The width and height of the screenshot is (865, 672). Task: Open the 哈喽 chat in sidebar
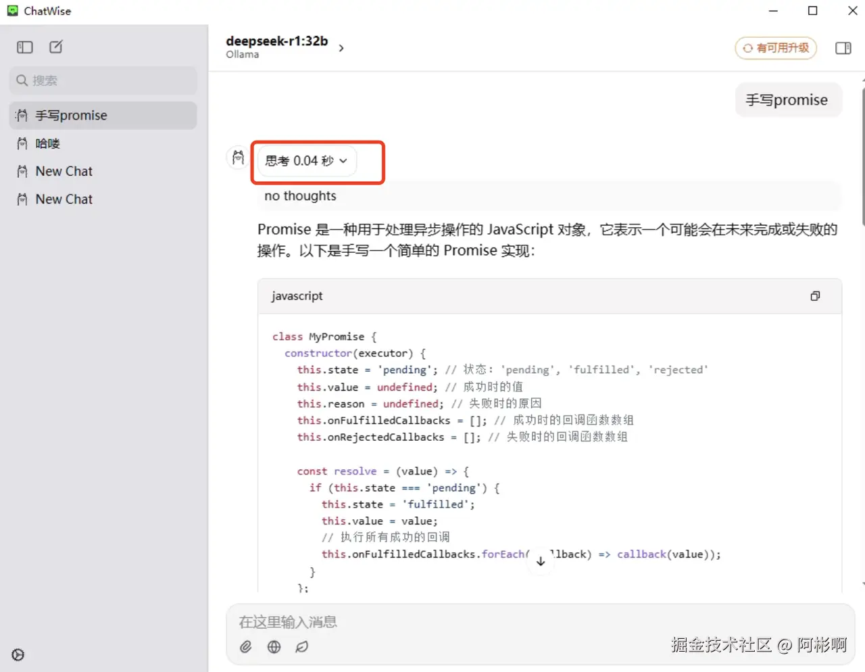coord(103,143)
